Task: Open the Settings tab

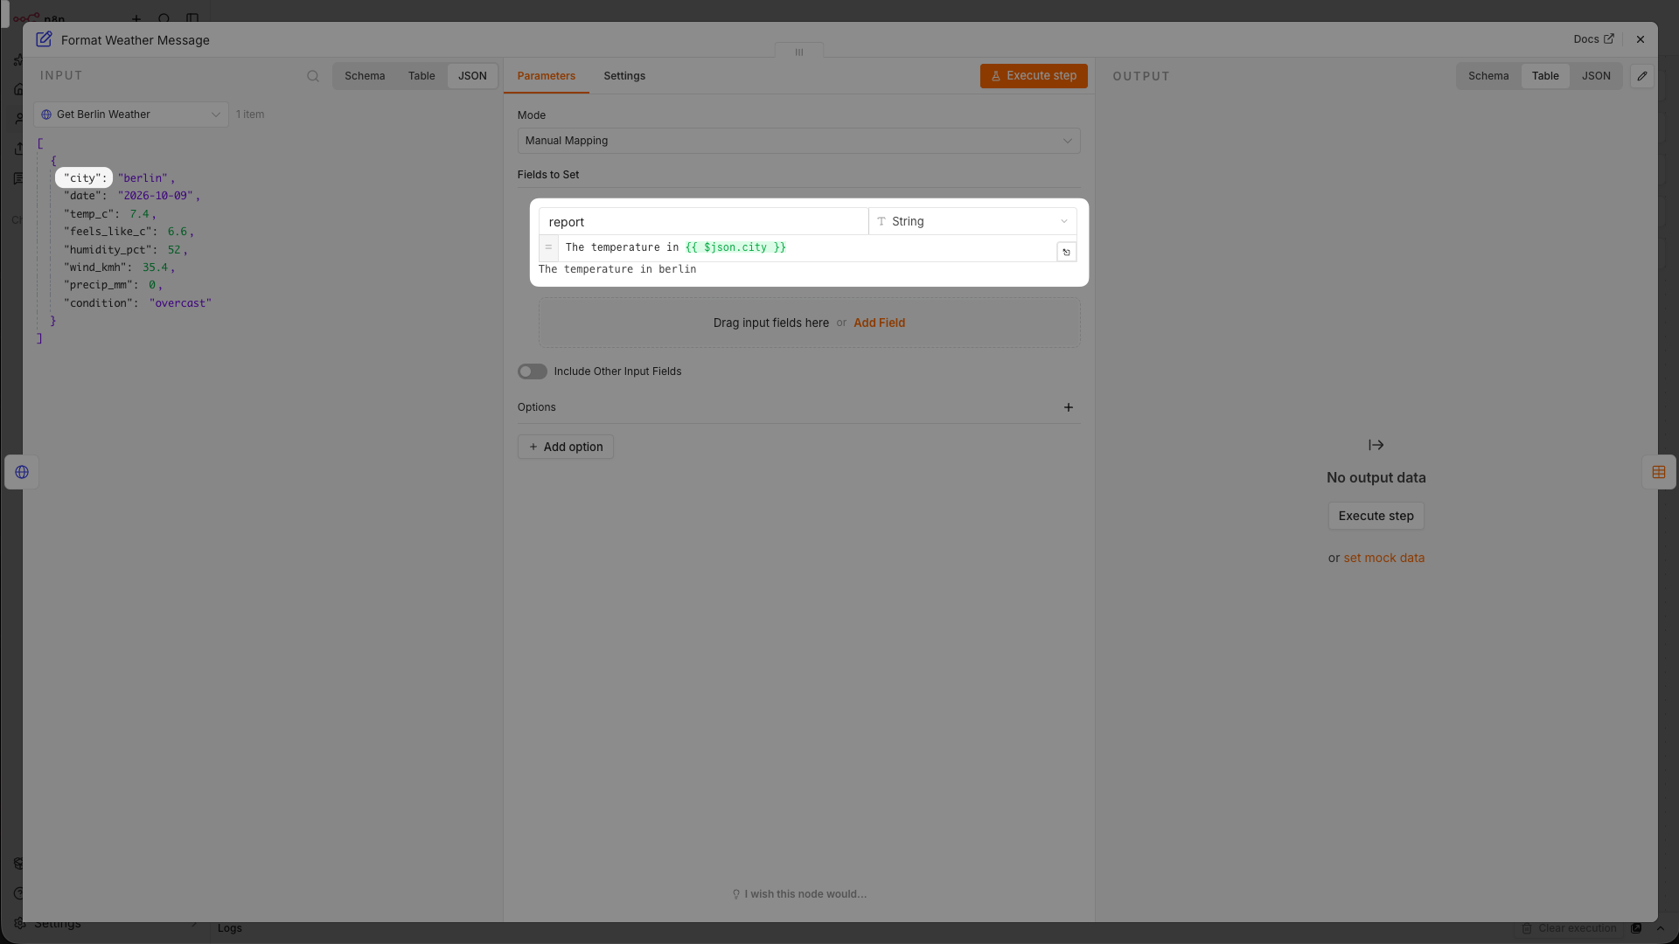Action: coord(624,76)
